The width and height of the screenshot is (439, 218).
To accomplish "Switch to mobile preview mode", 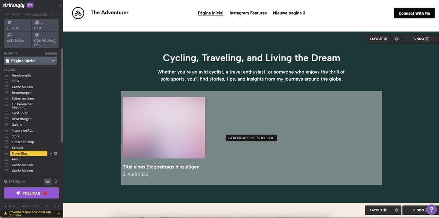I will tap(55, 182).
